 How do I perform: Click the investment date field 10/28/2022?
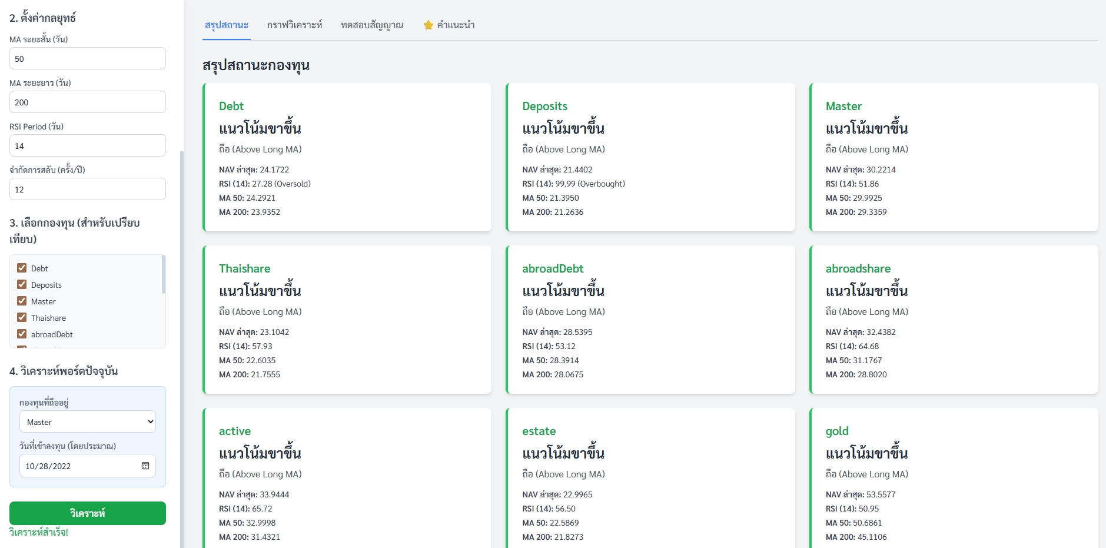pyautogui.click(x=79, y=466)
